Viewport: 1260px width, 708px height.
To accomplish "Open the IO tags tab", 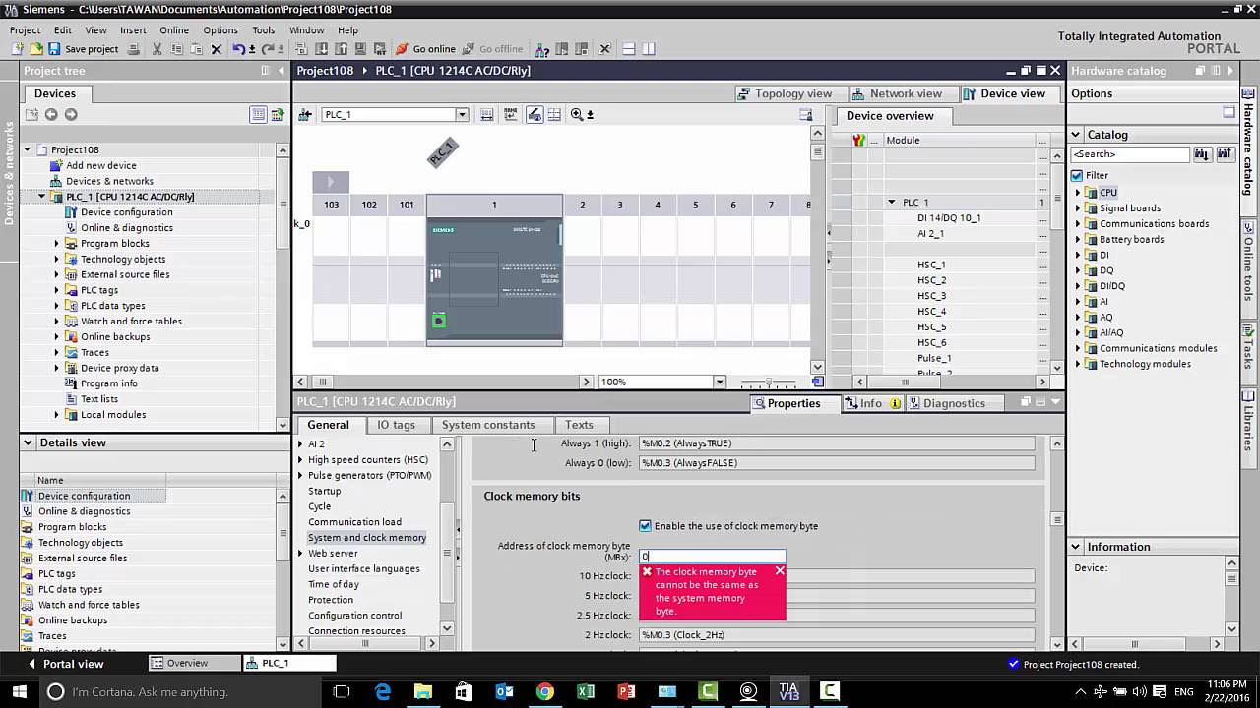I will 396,425.
